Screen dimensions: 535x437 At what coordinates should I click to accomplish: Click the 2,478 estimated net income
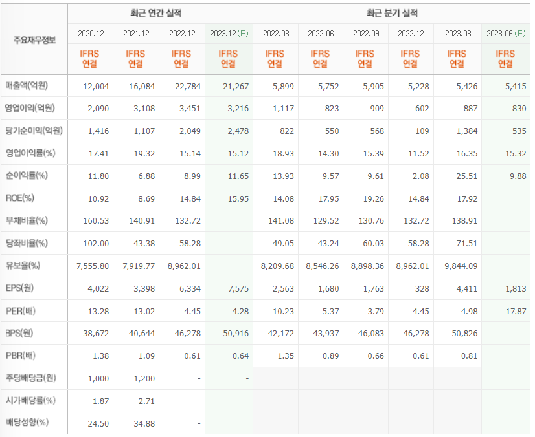point(238,131)
